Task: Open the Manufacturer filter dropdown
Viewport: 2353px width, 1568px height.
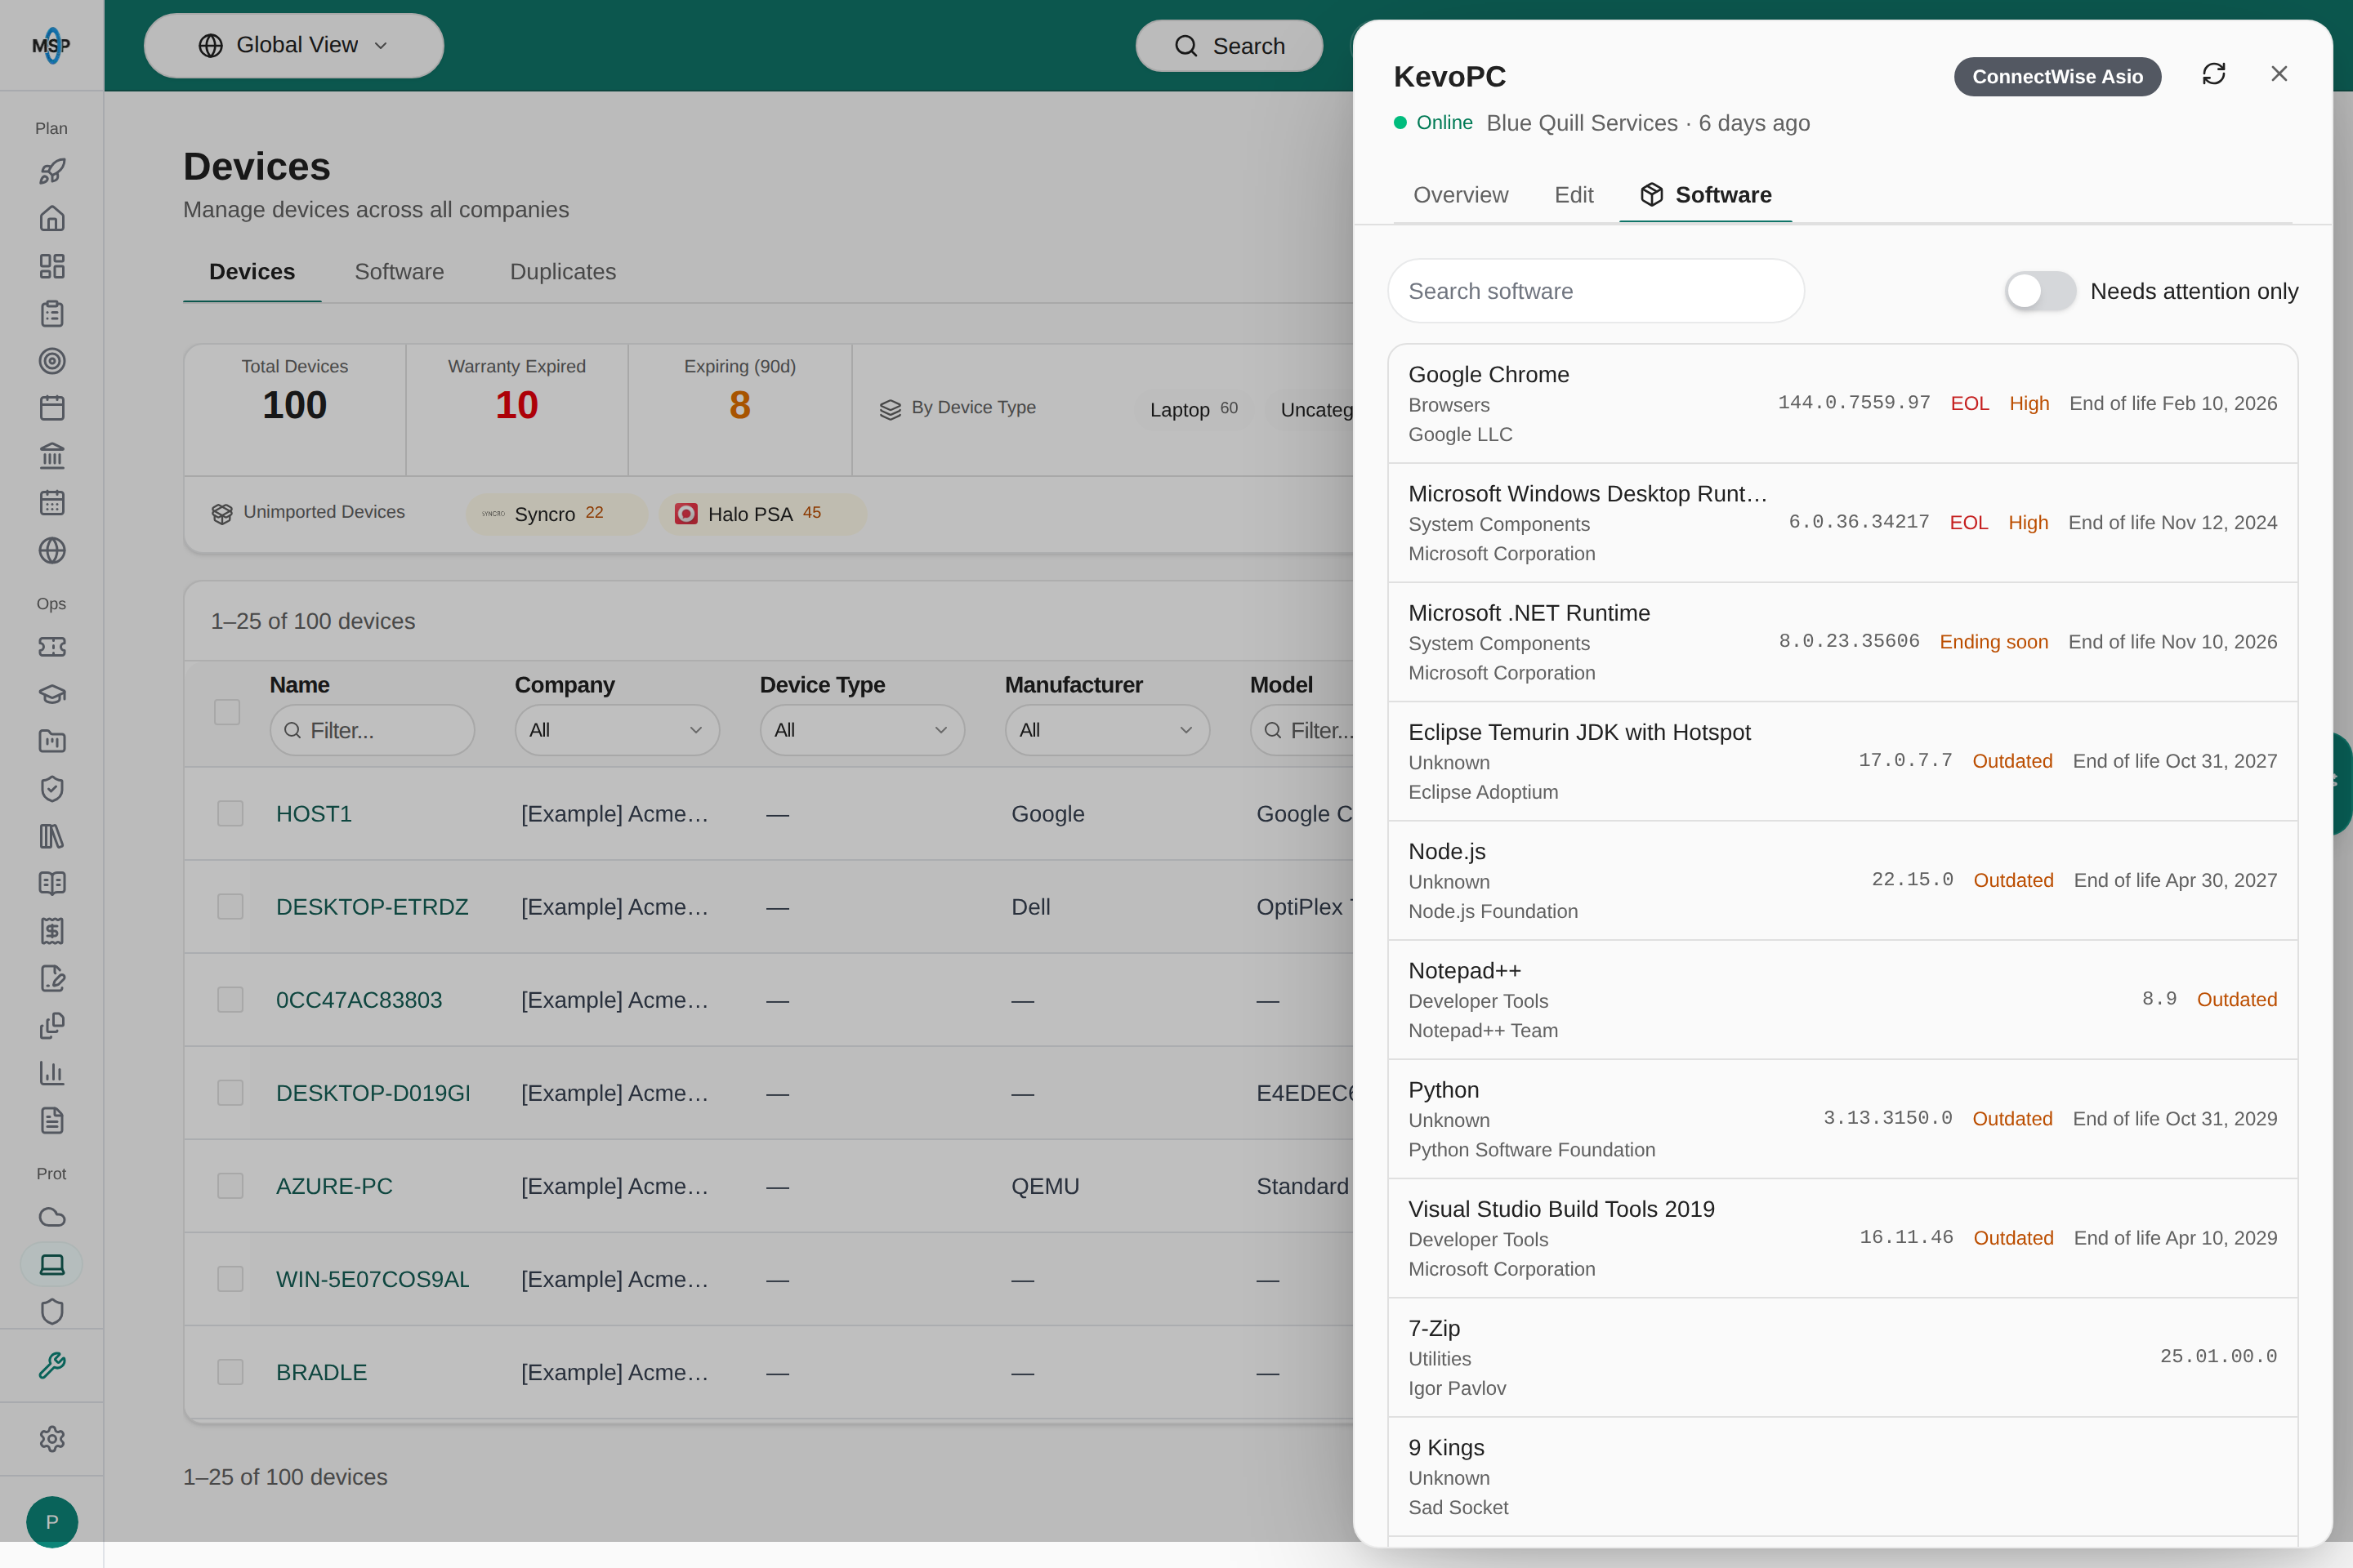Action: point(1106,730)
